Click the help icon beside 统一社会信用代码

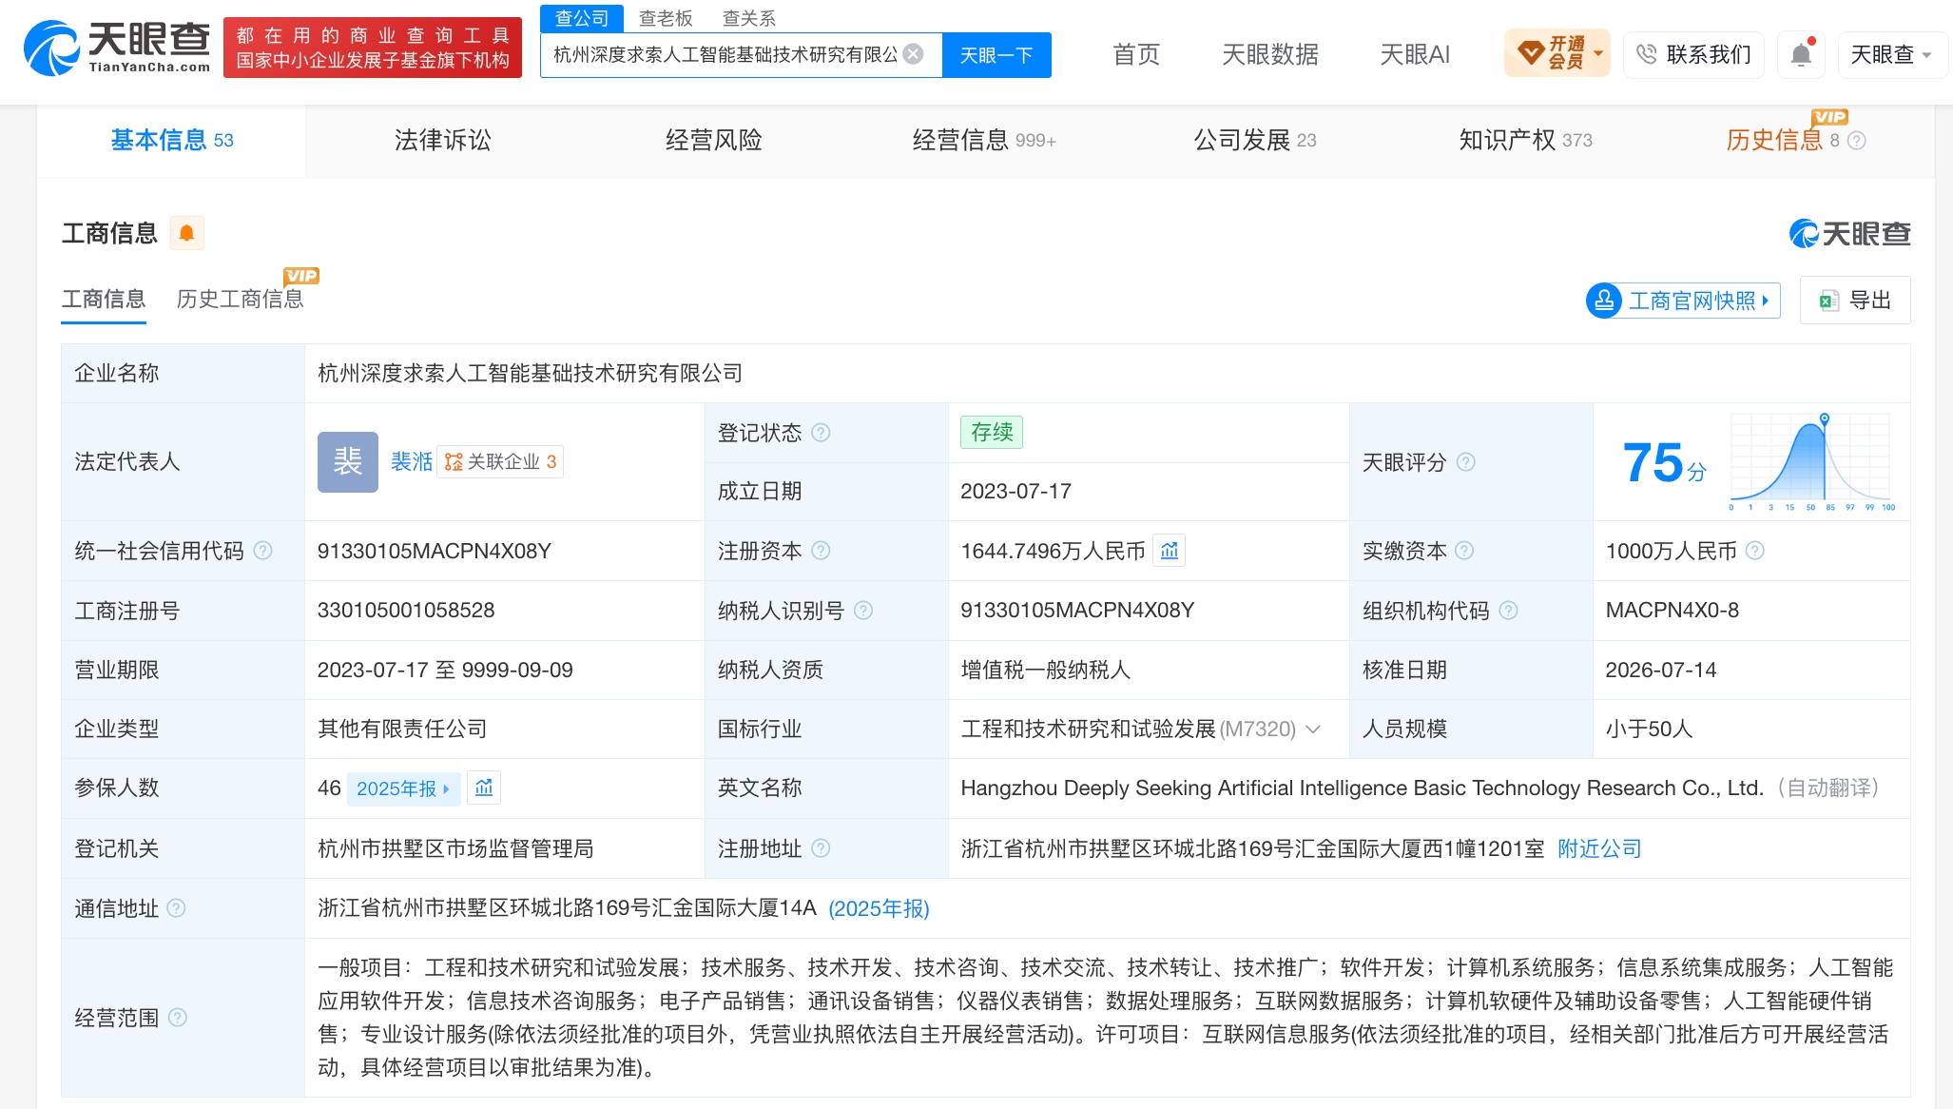263,551
